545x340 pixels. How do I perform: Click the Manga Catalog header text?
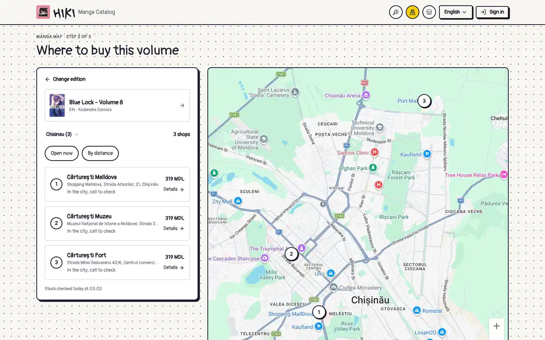click(x=97, y=12)
